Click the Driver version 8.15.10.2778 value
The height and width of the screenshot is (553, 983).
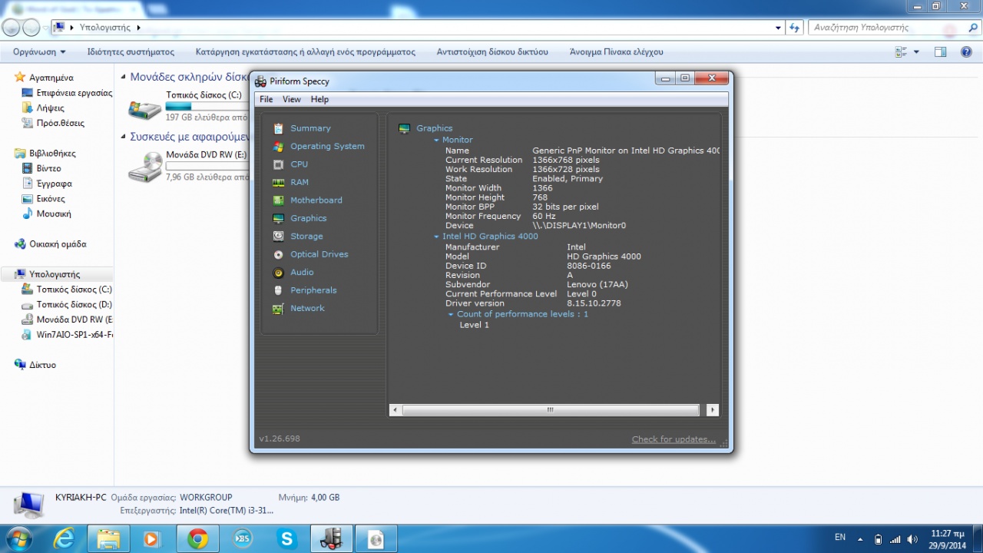(x=594, y=303)
